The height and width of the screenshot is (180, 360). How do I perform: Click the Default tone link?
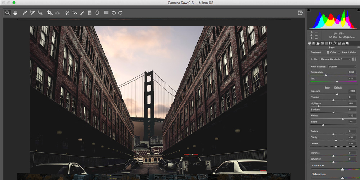pos(338,87)
